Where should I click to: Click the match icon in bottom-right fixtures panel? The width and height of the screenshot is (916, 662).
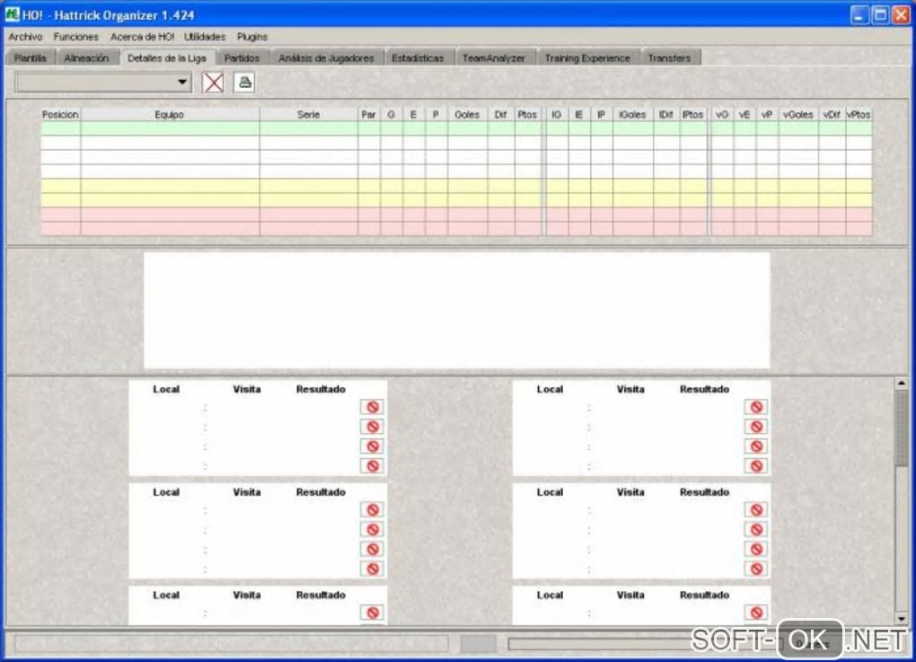756,613
